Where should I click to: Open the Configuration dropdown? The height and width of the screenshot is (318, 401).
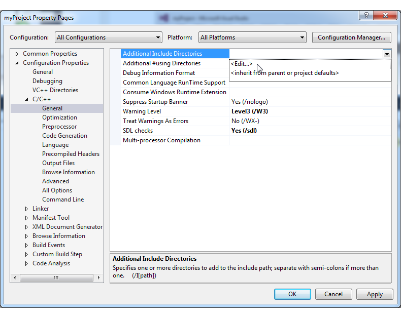pos(109,37)
